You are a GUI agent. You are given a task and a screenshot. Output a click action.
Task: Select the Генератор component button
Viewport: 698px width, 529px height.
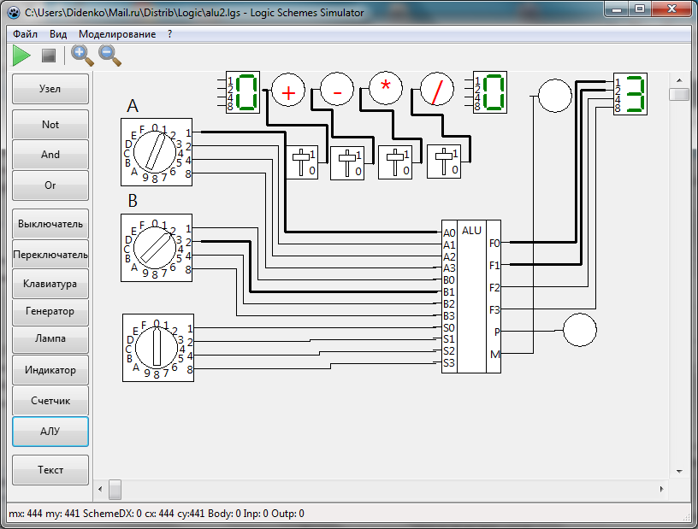coord(50,311)
